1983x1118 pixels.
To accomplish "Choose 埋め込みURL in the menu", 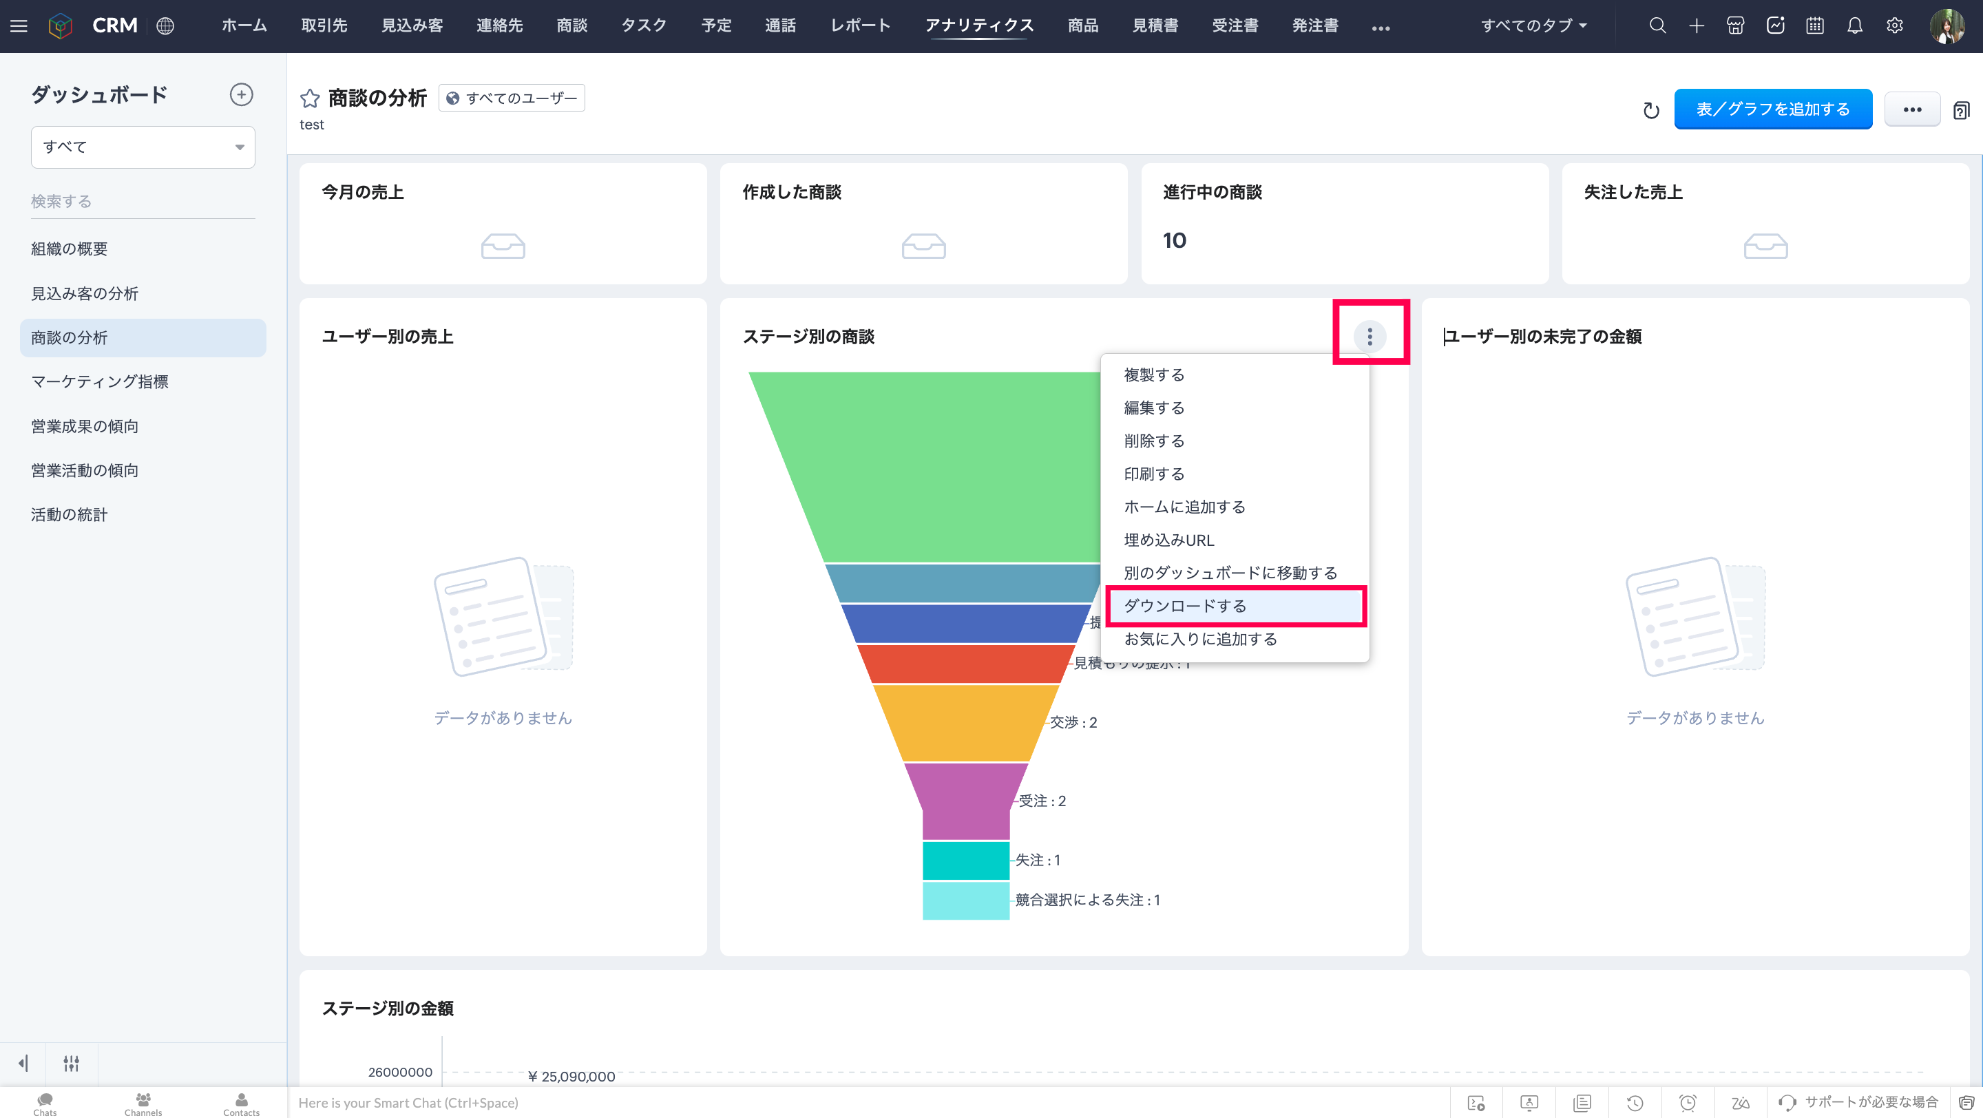I will (x=1168, y=540).
